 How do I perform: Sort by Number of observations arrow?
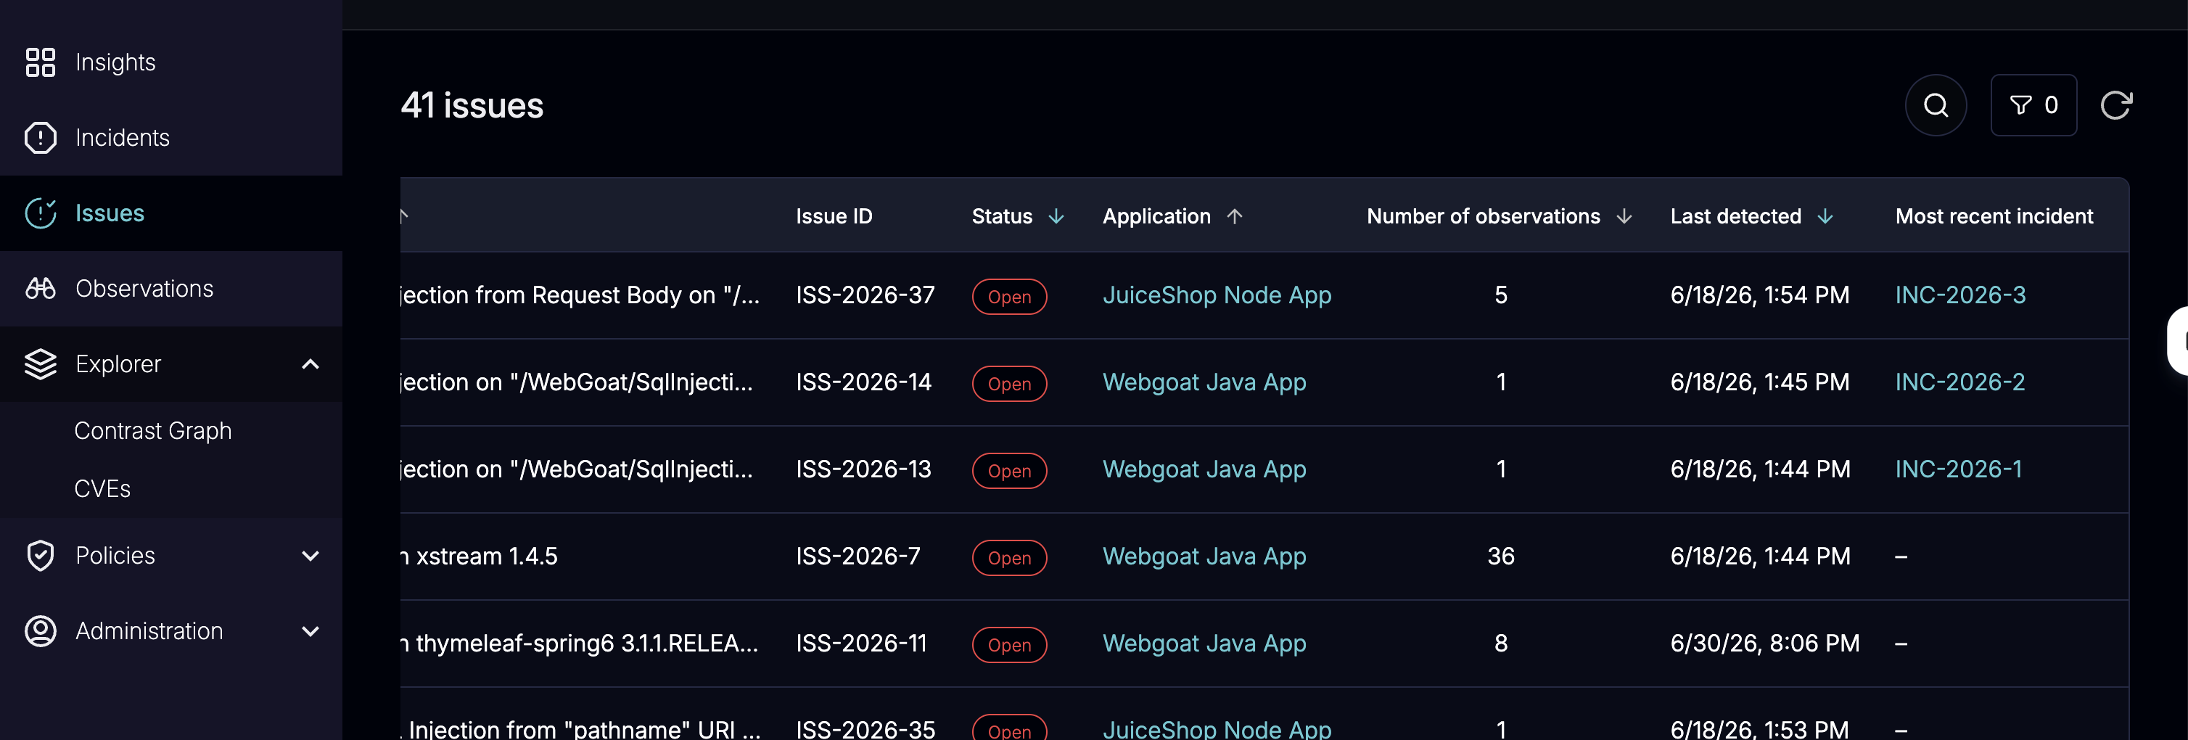tap(1624, 217)
